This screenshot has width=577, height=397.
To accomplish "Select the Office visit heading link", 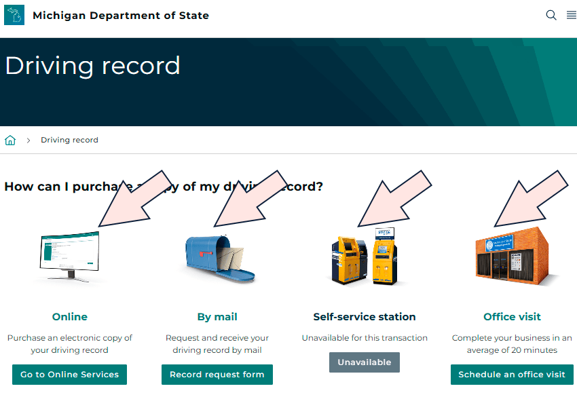I will [x=512, y=317].
